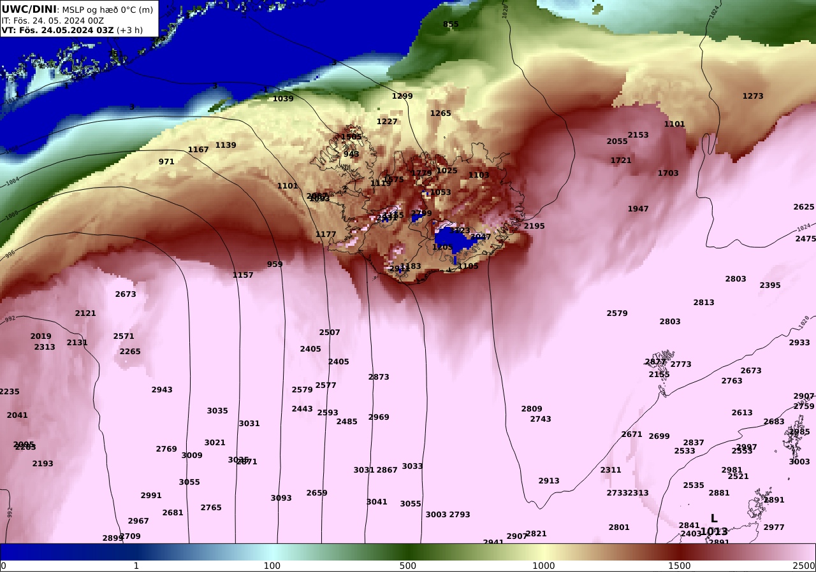Screen dimensions: 816x572
Task: Click the map value 2041
Action: [x=17, y=415]
